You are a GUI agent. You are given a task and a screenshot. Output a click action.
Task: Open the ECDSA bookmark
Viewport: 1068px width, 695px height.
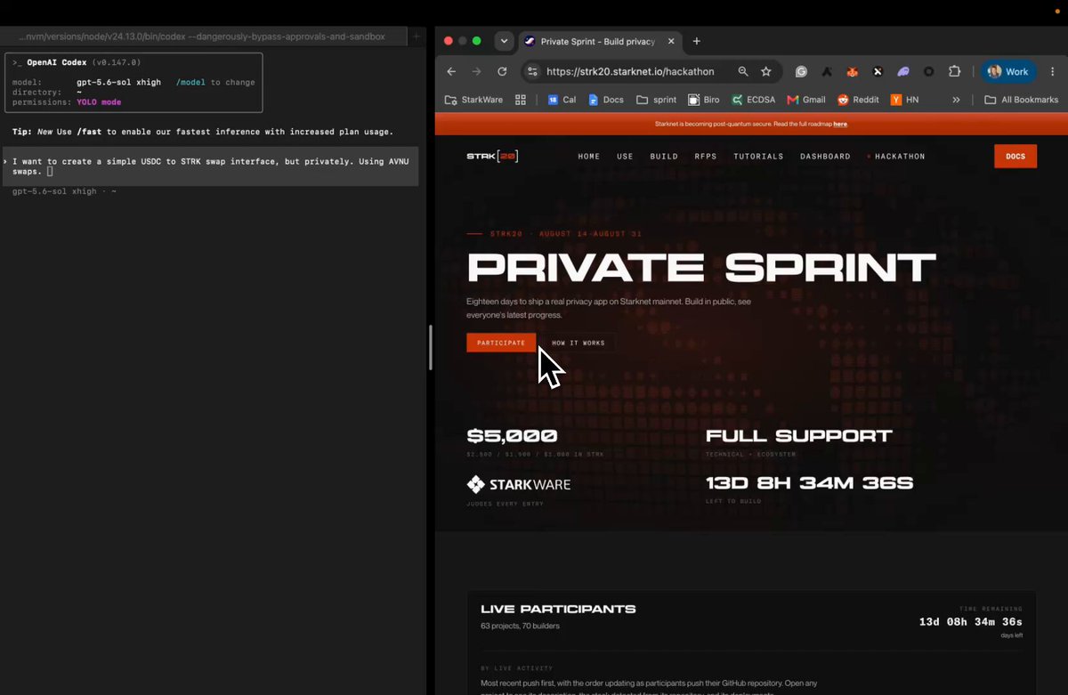[754, 100]
